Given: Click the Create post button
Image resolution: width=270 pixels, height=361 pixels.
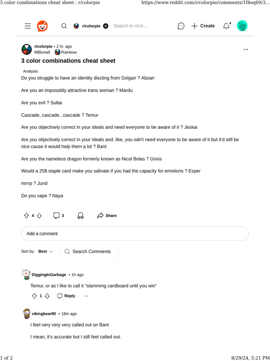Looking at the screenshot, I should pyautogui.click(x=203, y=26).
